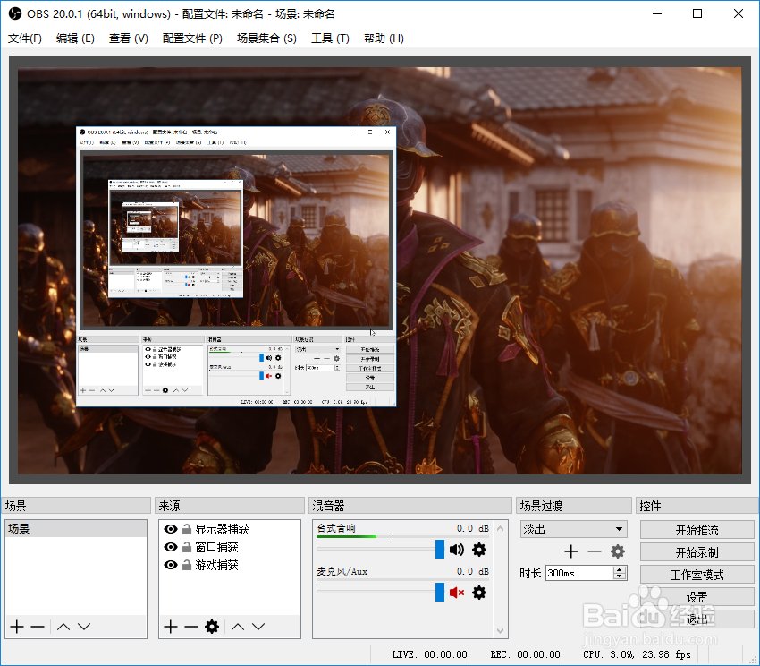
Task: Open 麦克风/Aux settings gear in the mixer
Action: [479, 592]
